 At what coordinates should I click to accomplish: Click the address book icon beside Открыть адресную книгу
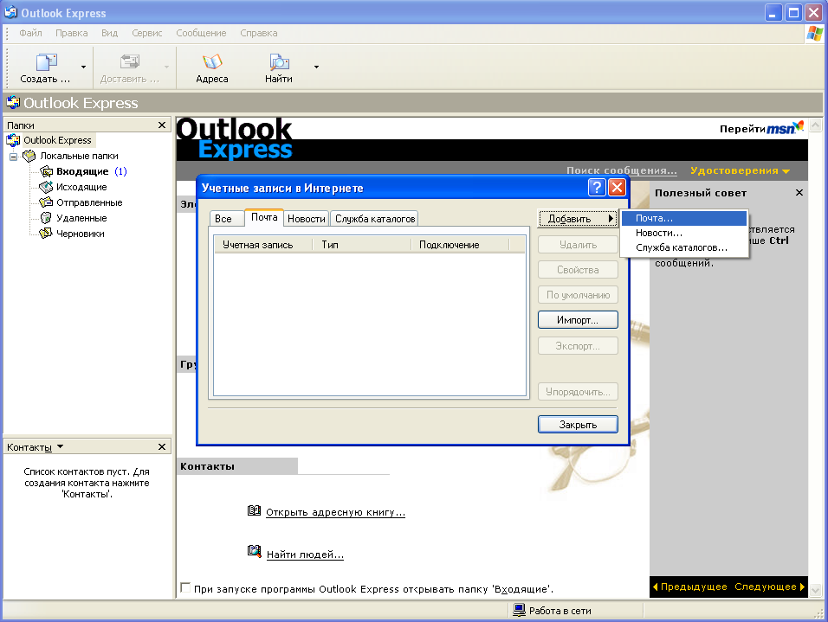pyautogui.click(x=254, y=510)
